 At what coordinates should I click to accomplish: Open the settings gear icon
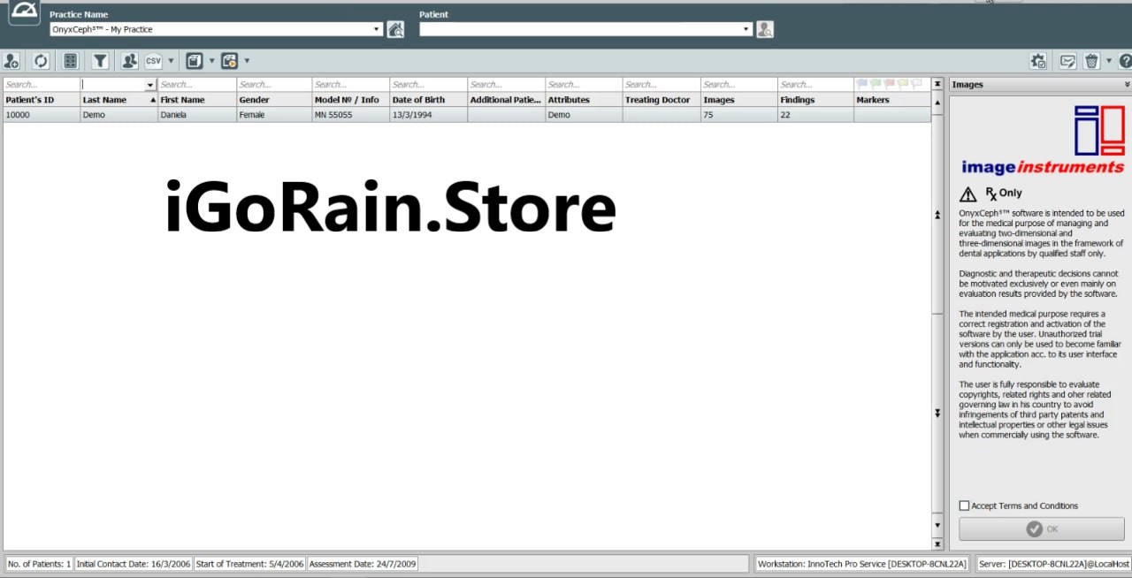click(x=1038, y=61)
